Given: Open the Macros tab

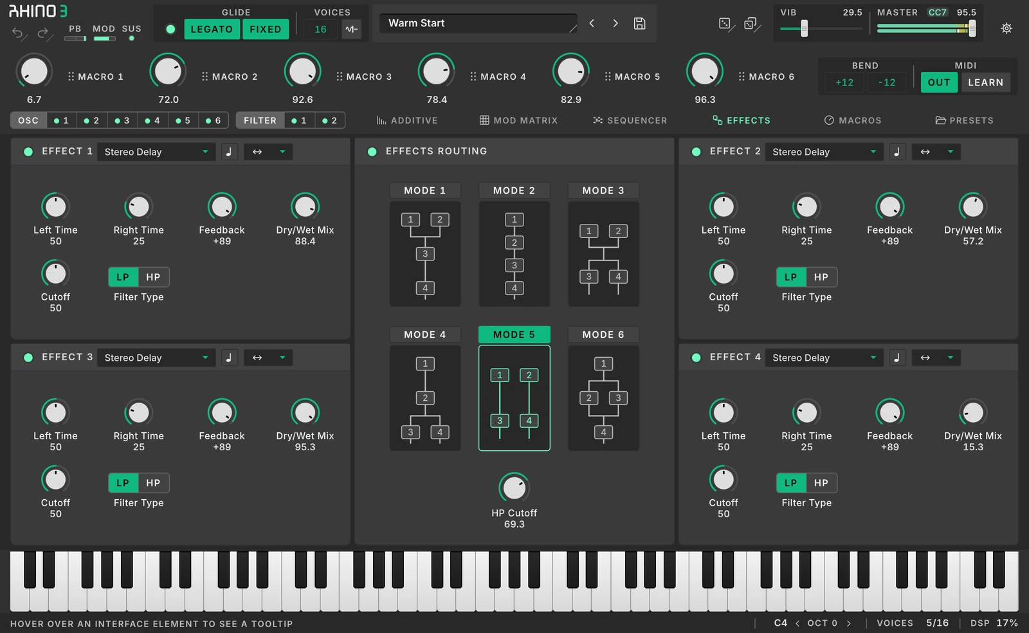Looking at the screenshot, I should [853, 120].
